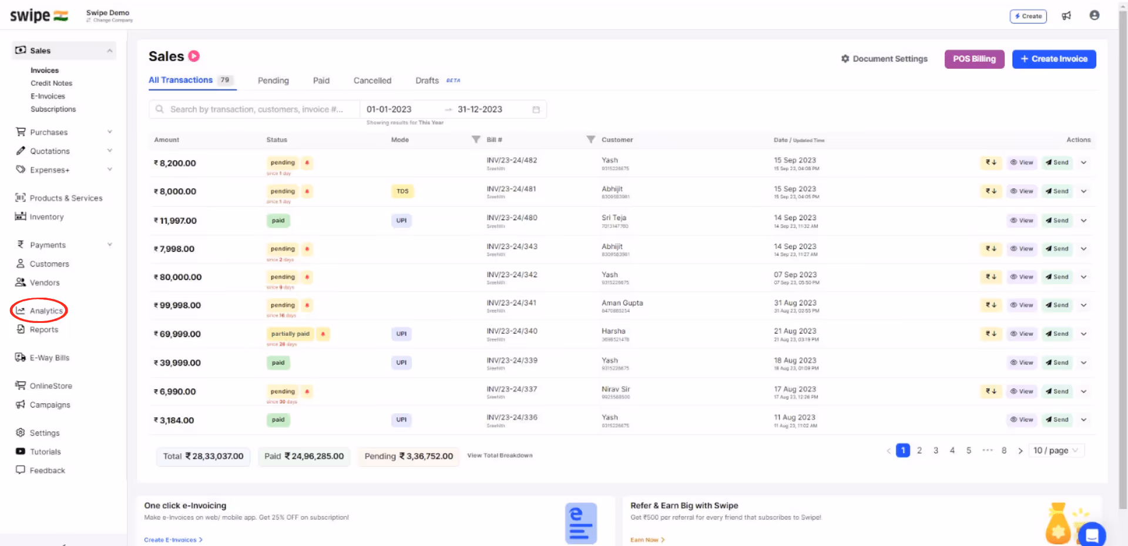This screenshot has height=546, width=1128.
Task: Open the 10 / page dropdown
Action: [x=1056, y=450]
